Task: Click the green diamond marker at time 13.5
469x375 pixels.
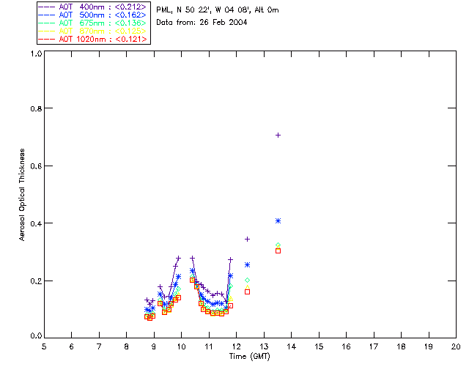Action: pos(278,245)
